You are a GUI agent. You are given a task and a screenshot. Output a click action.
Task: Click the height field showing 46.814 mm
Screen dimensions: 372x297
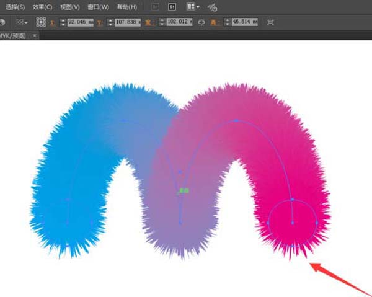[x=245, y=22]
